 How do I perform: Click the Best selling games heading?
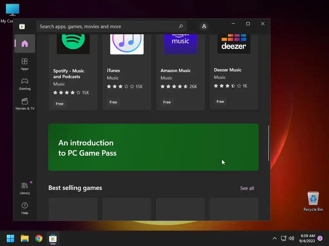[x=75, y=188]
